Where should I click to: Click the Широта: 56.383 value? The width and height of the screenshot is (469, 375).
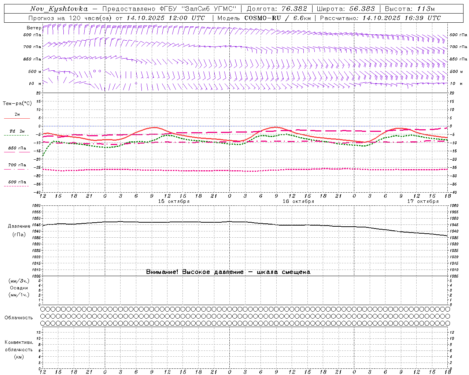(346, 9)
